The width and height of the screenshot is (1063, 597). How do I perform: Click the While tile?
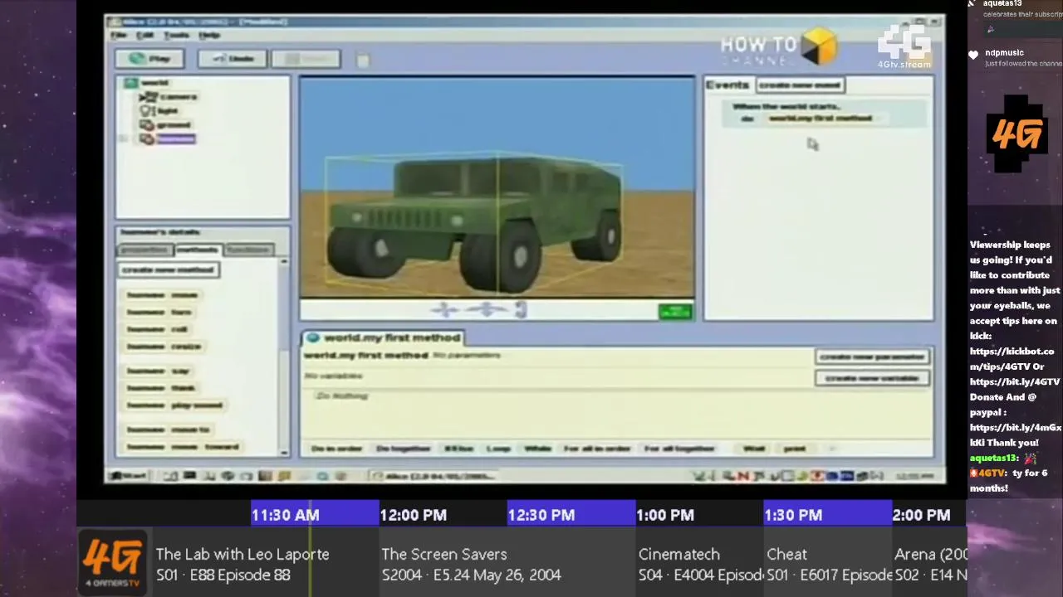[x=537, y=449]
